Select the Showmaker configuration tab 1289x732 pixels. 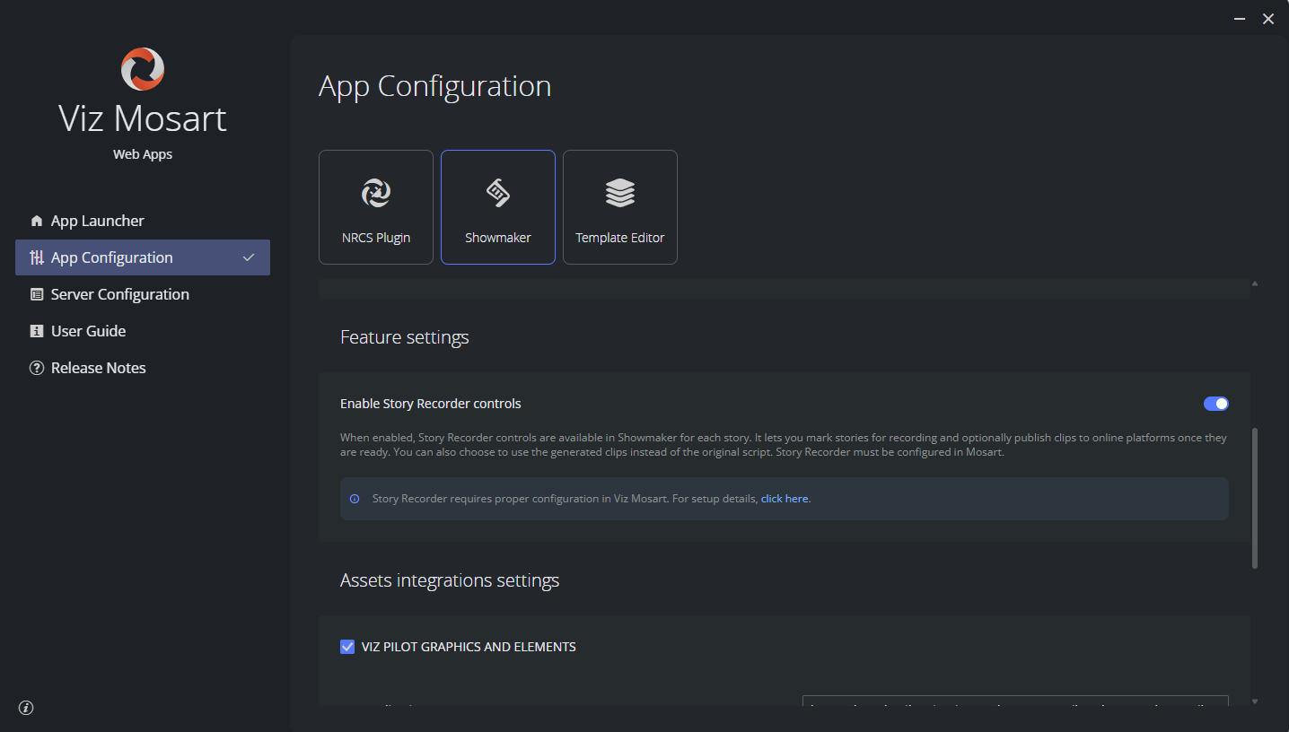[x=498, y=207]
